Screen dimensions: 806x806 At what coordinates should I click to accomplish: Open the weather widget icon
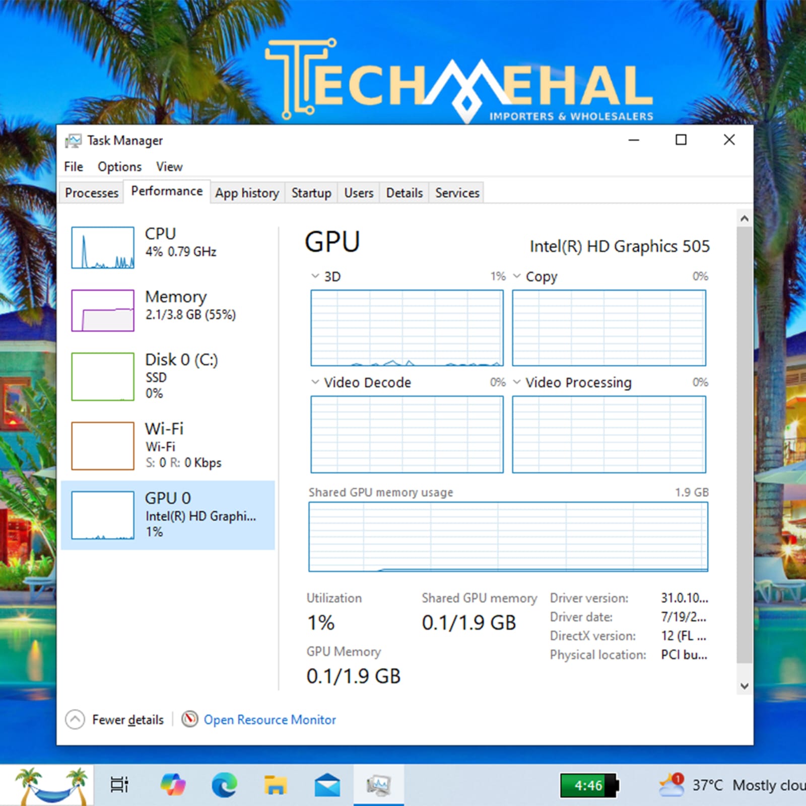tap(671, 784)
